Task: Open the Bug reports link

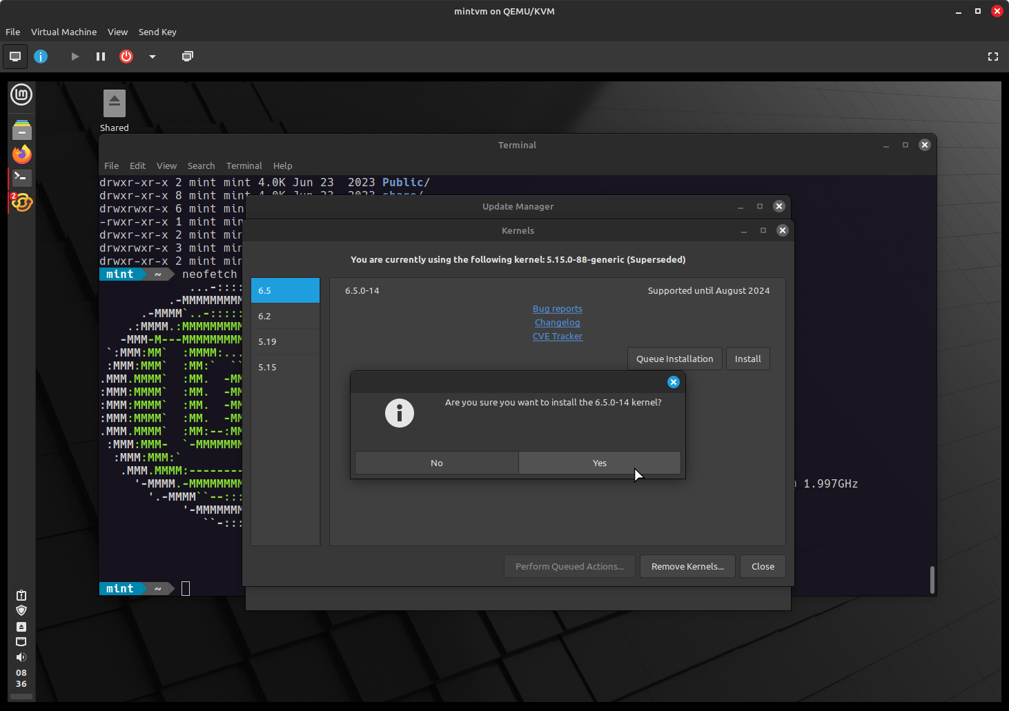Action: 557,309
